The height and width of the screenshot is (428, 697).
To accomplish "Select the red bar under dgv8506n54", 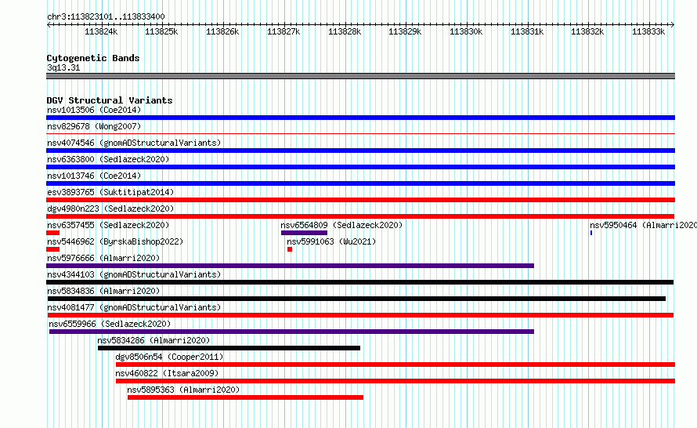I will (x=395, y=365).
